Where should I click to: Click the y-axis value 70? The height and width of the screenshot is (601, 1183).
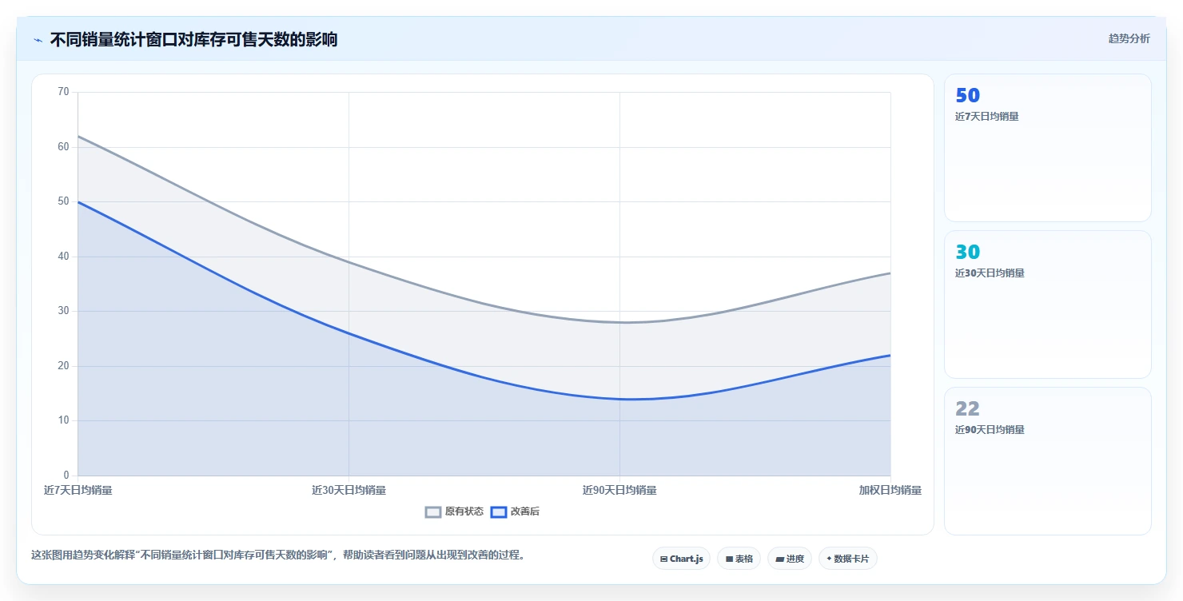pyautogui.click(x=64, y=92)
